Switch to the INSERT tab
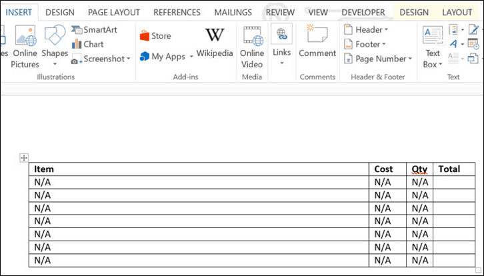The image size is (484, 276). [19, 13]
